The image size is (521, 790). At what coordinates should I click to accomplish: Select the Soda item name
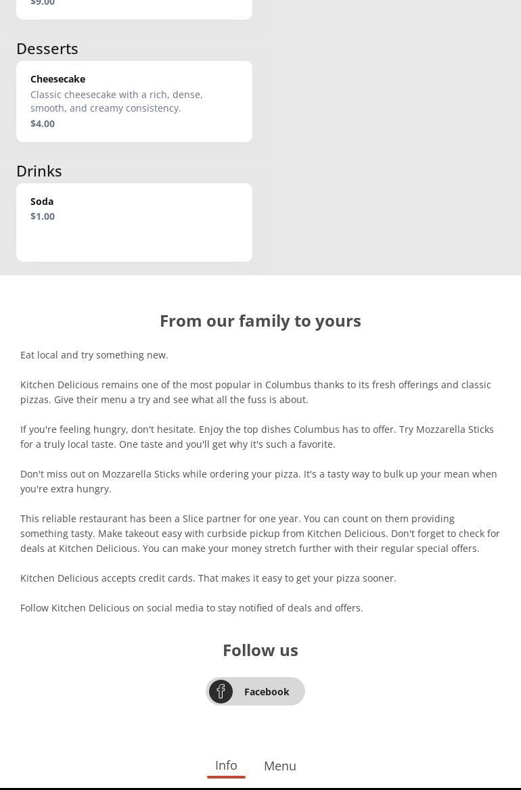point(42,202)
